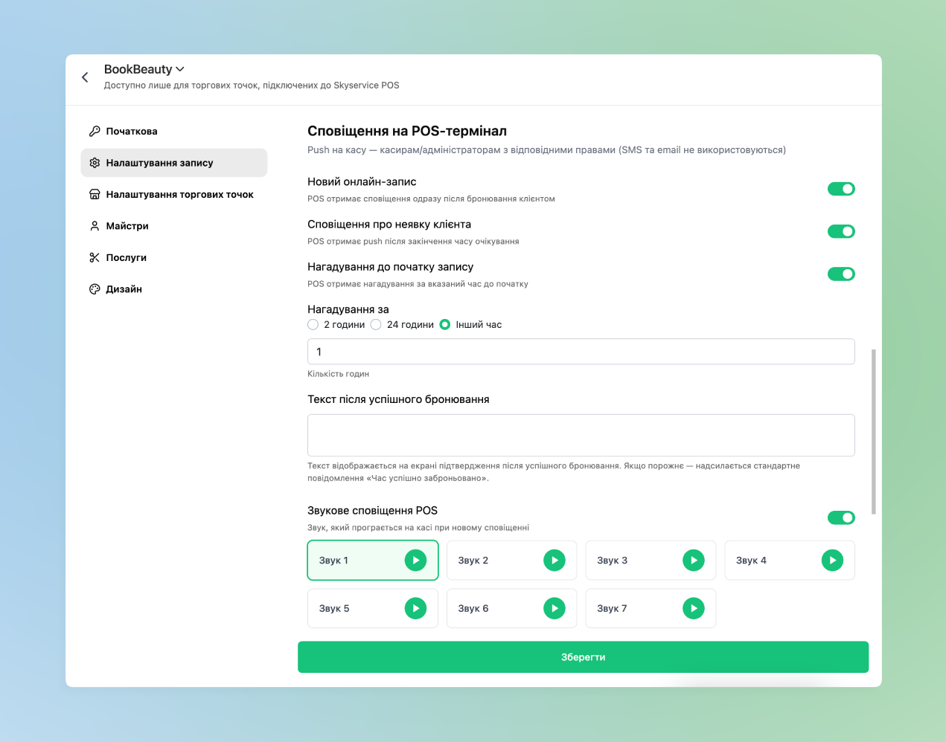
Task: Toggle Нагадування до початку запису switch
Action: coord(841,274)
